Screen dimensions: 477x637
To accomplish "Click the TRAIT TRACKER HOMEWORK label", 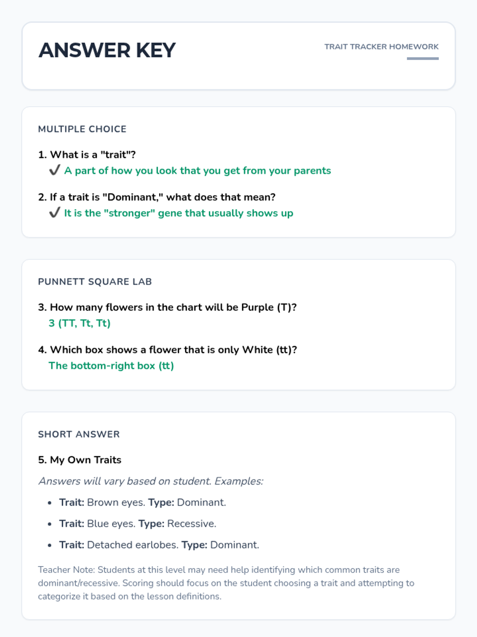I will click(x=381, y=47).
